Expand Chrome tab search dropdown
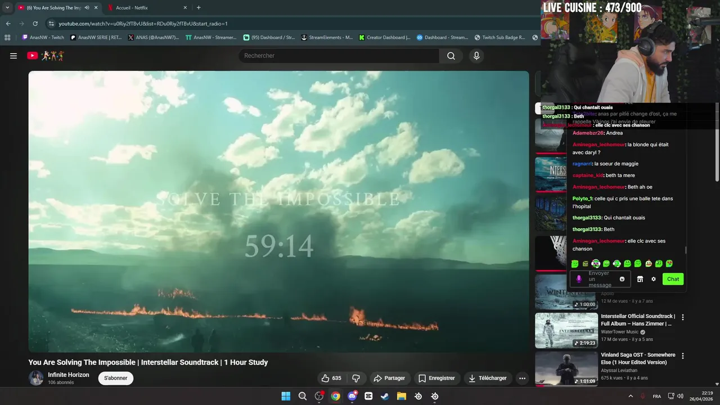Image resolution: width=720 pixels, height=405 pixels. point(7,8)
